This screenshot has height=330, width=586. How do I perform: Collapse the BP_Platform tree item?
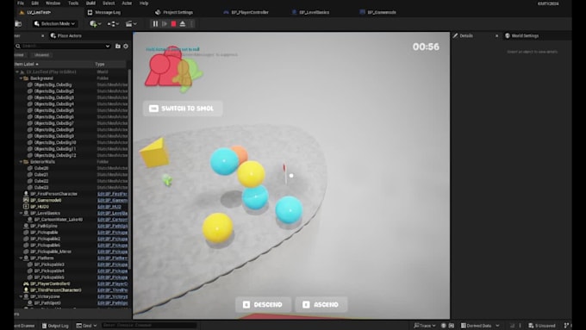click(21, 258)
